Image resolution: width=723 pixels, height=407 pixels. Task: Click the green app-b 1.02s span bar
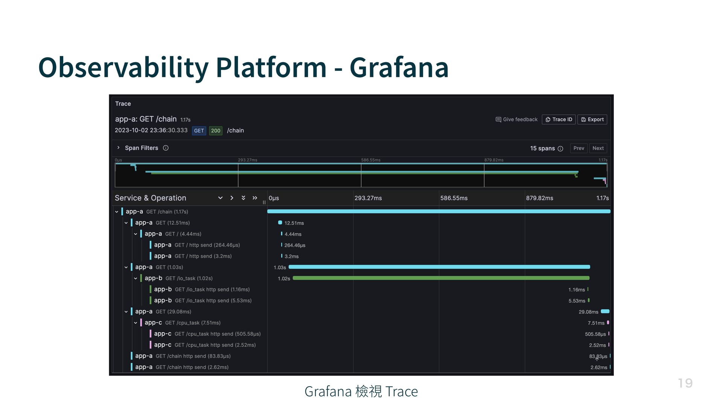[x=441, y=278]
